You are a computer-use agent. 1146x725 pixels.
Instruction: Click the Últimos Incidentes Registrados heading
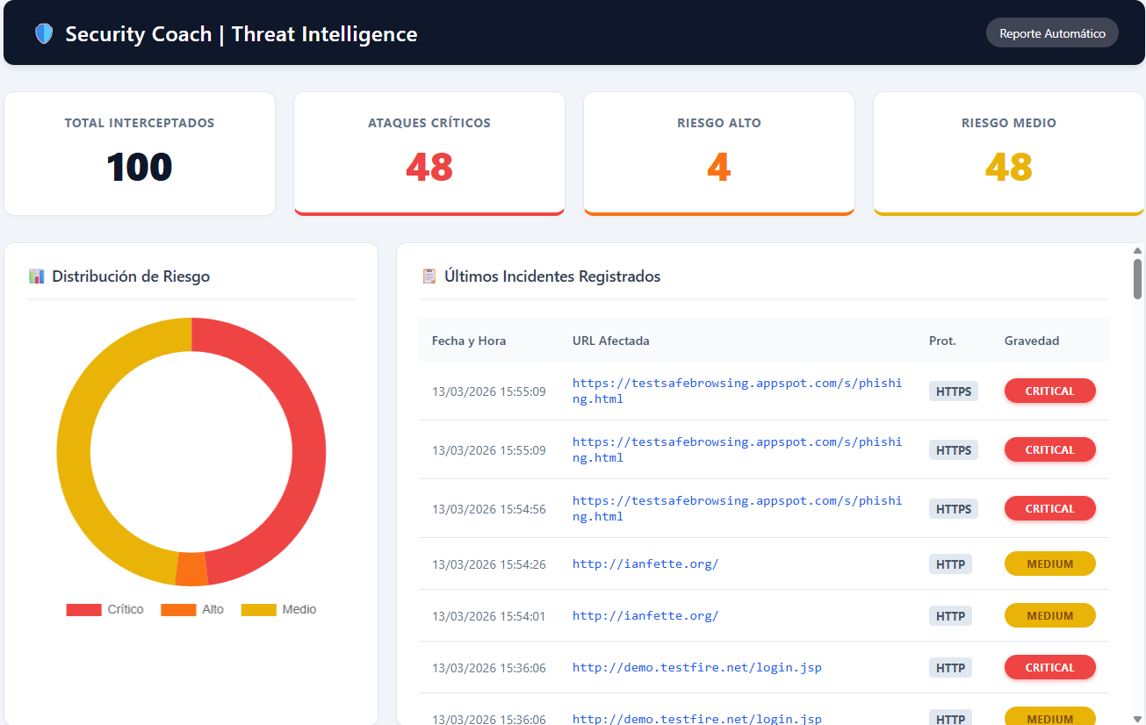552,276
